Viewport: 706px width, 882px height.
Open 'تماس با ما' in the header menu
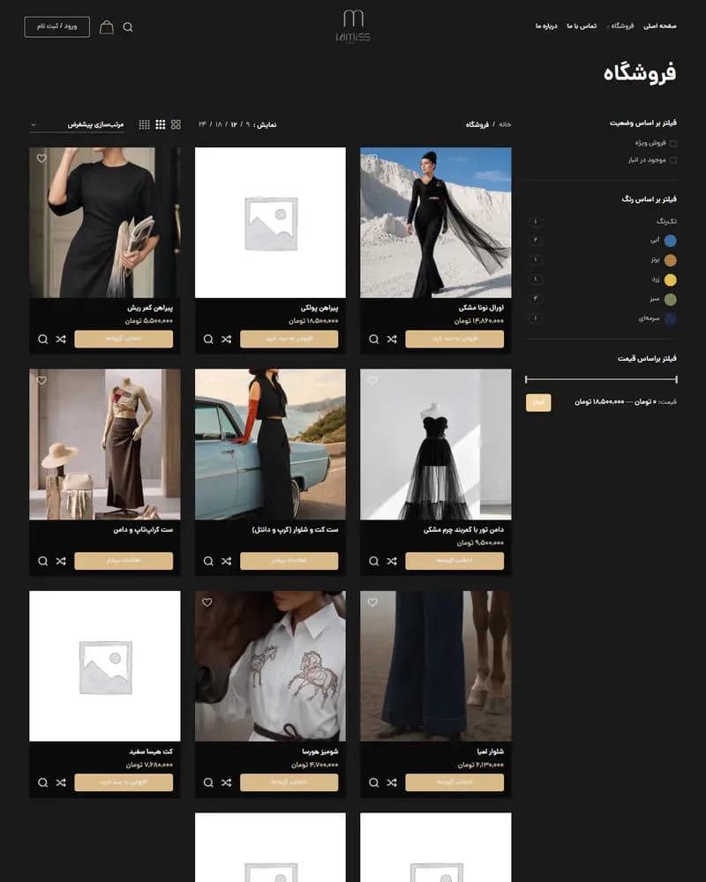click(582, 26)
